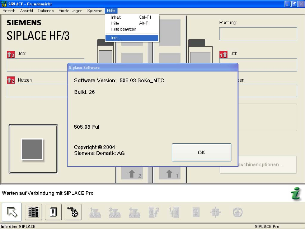Open the Einstellungen menu

coord(70,11)
